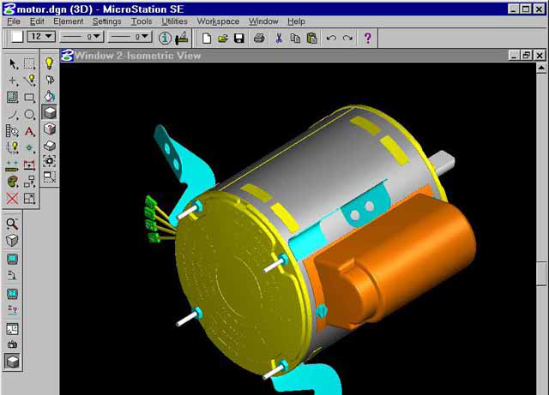The height and width of the screenshot is (395, 549).
Task: Click the yellow lightbulb lighting tool
Action: [x=50, y=63]
